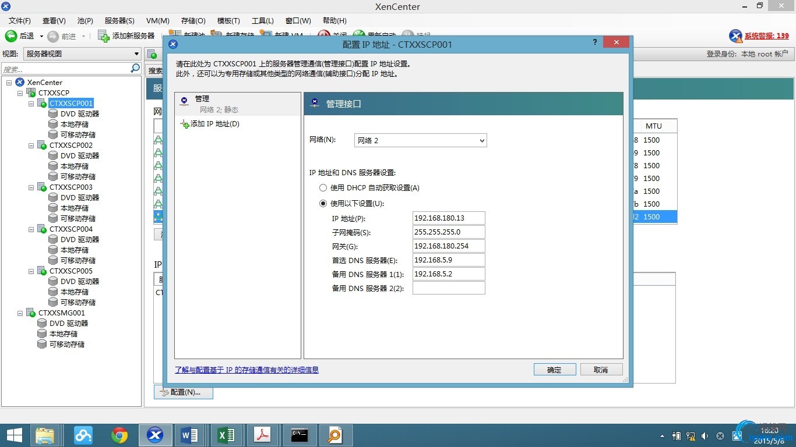This screenshot has height=447, width=796.
Task: Click the help question mark in dialog title
Action: pos(595,42)
